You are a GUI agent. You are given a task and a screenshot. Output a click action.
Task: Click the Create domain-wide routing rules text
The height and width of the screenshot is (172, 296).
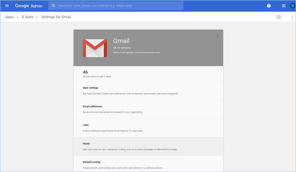pyautogui.click(x=123, y=168)
